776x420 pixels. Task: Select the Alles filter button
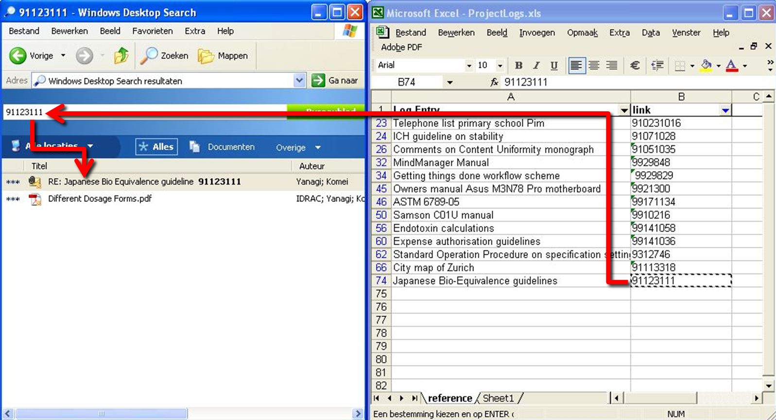156,147
